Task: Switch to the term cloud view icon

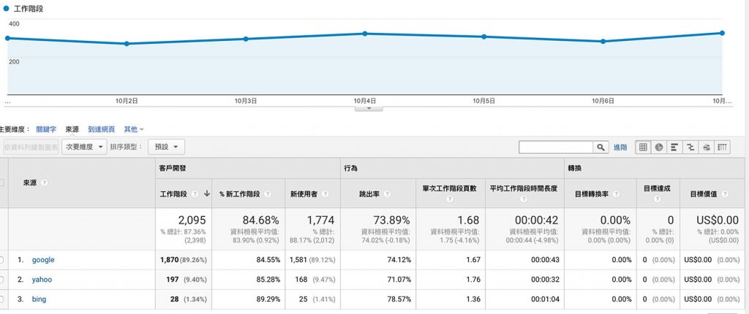Action: 707,148
